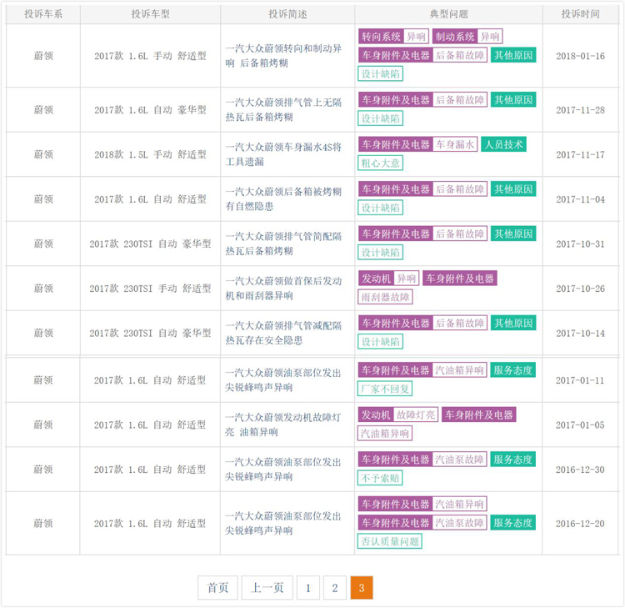Select model cell 2017款 1.6L 自动 豪华型
This screenshot has width=625, height=608.
(150, 110)
